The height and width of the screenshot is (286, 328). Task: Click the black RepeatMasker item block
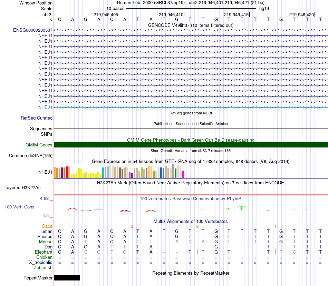point(67,278)
